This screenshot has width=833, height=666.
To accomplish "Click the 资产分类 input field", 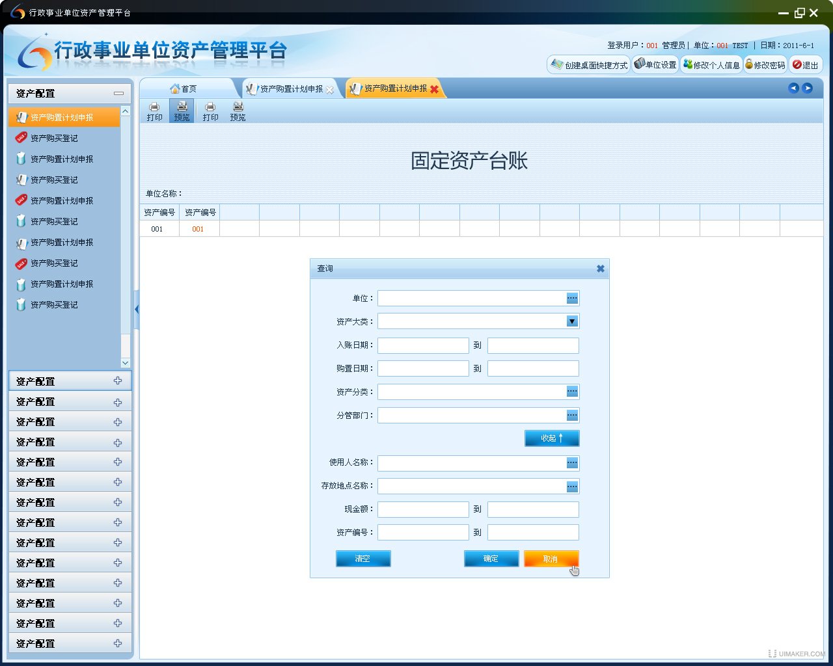I will point(472,392).
